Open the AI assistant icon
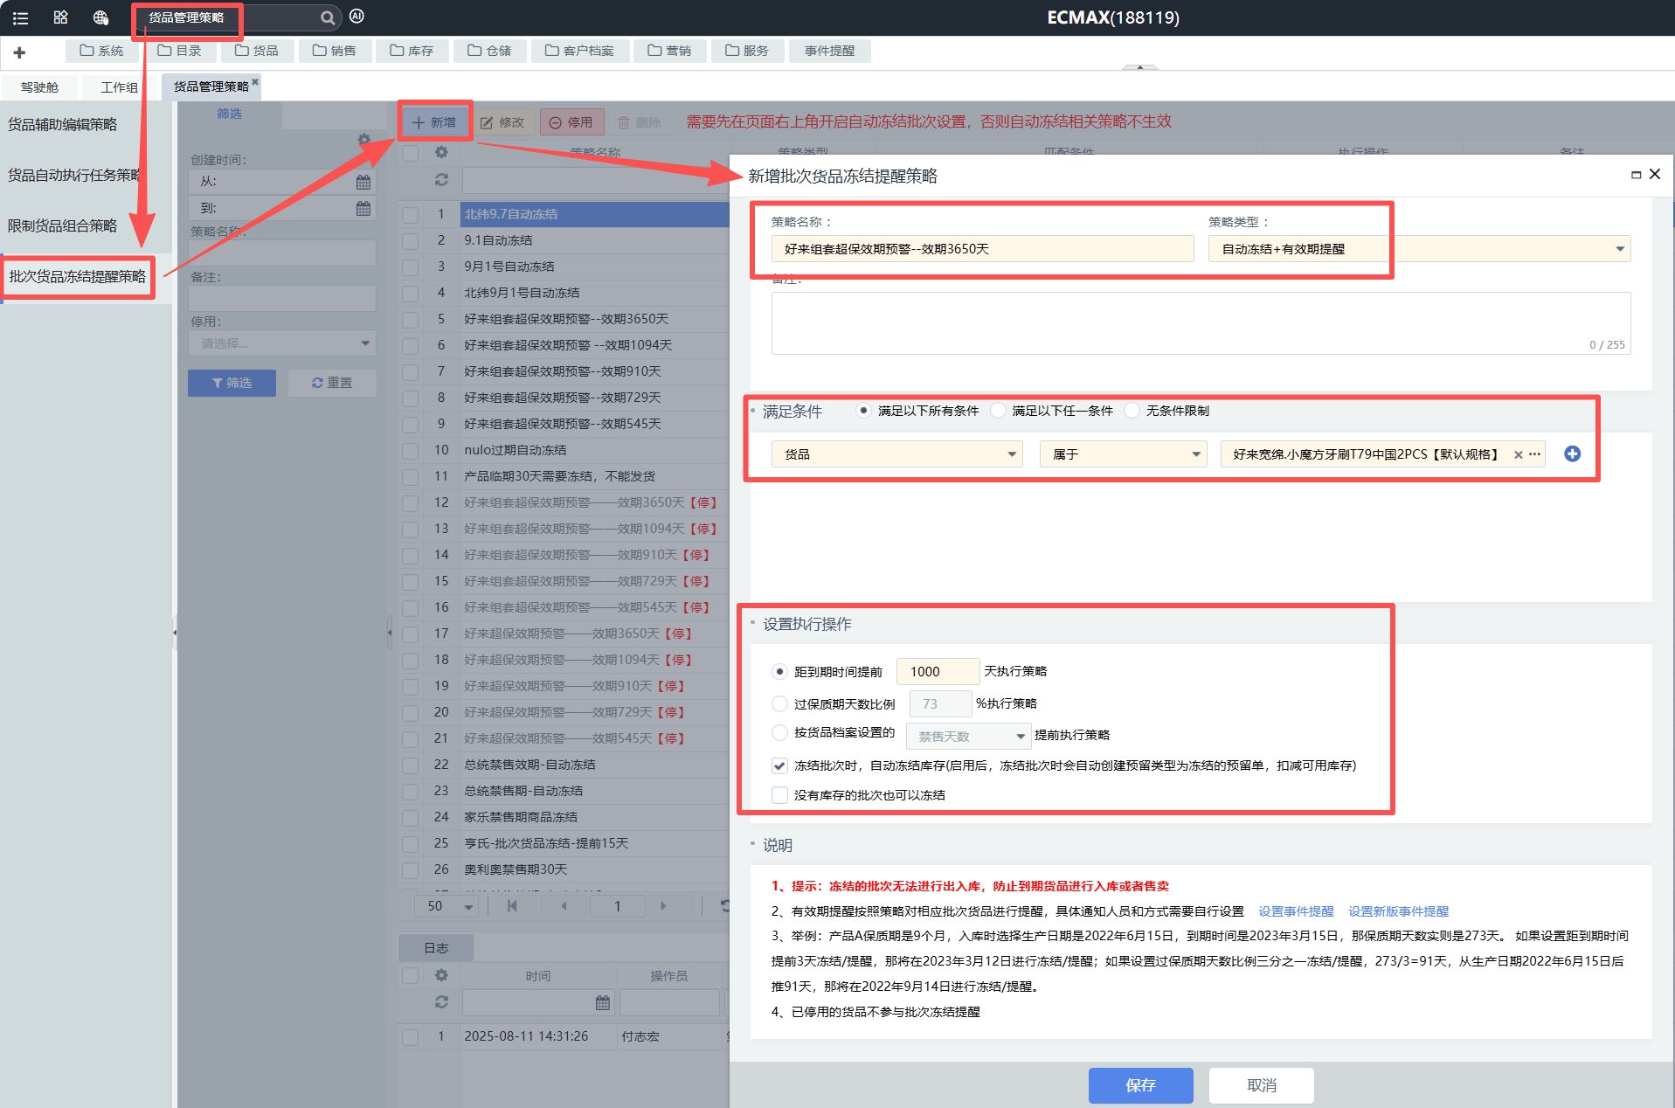1675x1108 pixels. [x=356, y=16]
